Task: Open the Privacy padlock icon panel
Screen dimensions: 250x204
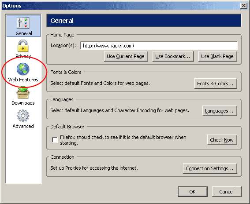Action: click(x=23, y=46)
